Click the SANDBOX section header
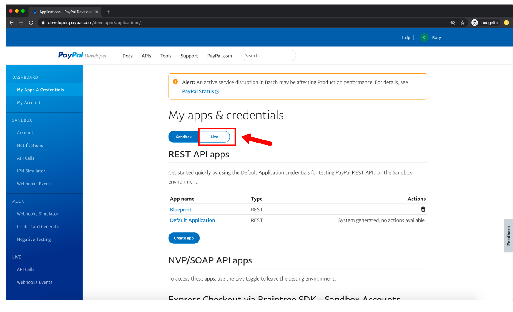 click(x=22, y=120)
